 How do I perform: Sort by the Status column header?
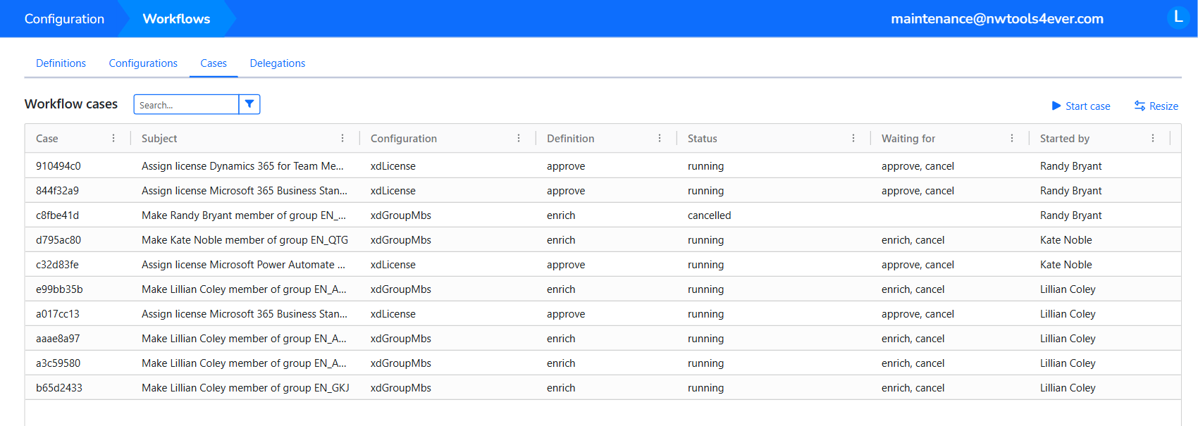(x=703, y=138)
